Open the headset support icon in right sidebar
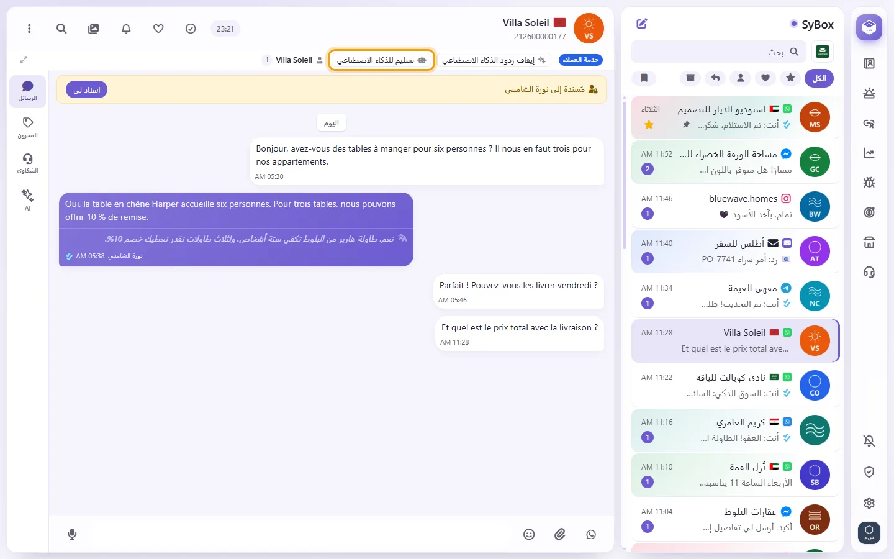Screen dimensions: 894x559 click(869, 272)
